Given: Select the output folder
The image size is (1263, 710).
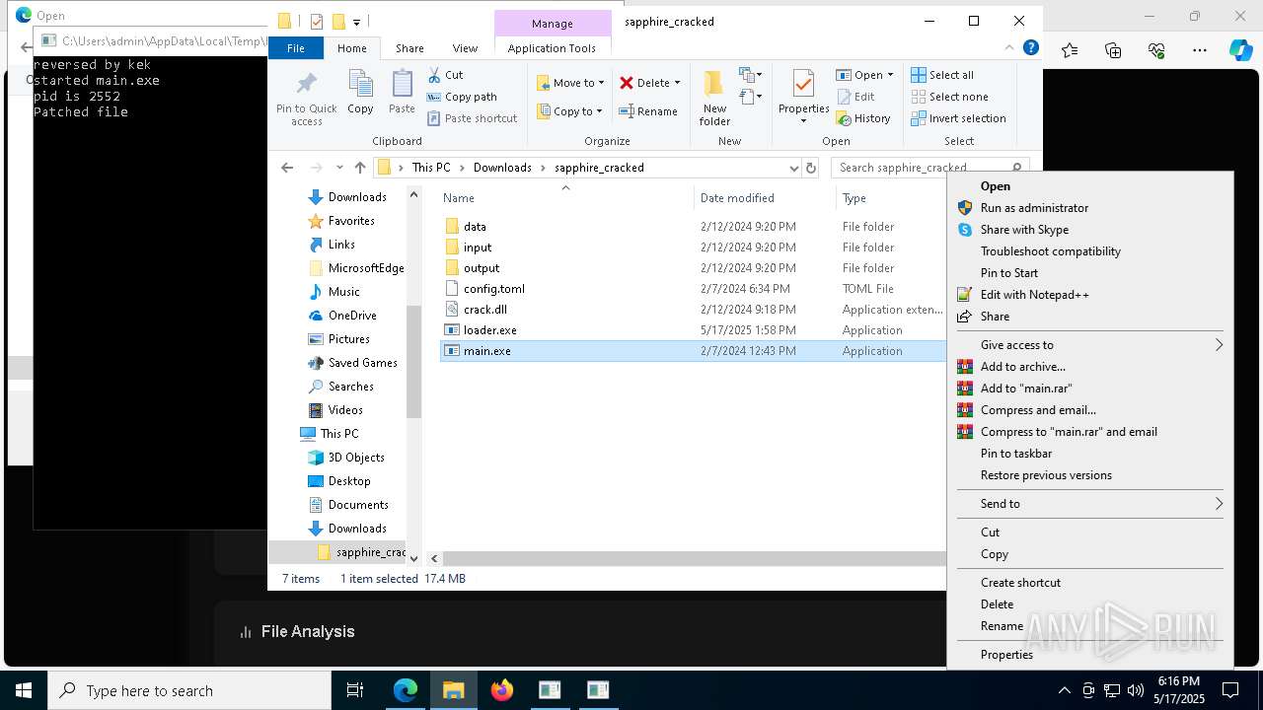Looking at the screenshot, I should (482, 268).
